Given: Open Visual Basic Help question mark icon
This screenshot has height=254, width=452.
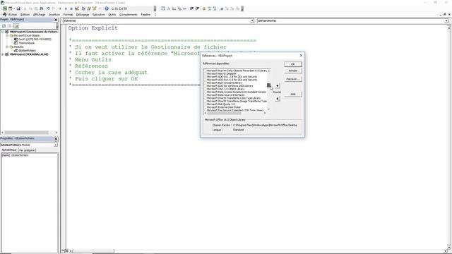Looking at the screenshot, I should click(x=107, y=8).
